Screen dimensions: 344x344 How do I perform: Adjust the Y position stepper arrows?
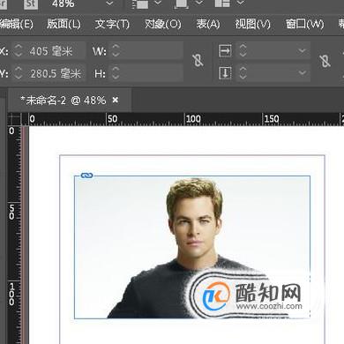click(19, 73)
